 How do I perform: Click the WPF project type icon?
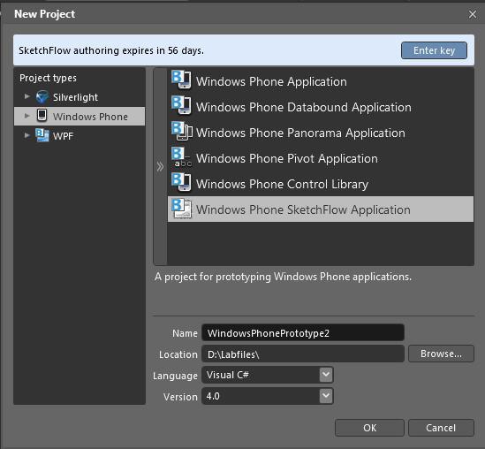pyautogui.click(x=42, y=135)
